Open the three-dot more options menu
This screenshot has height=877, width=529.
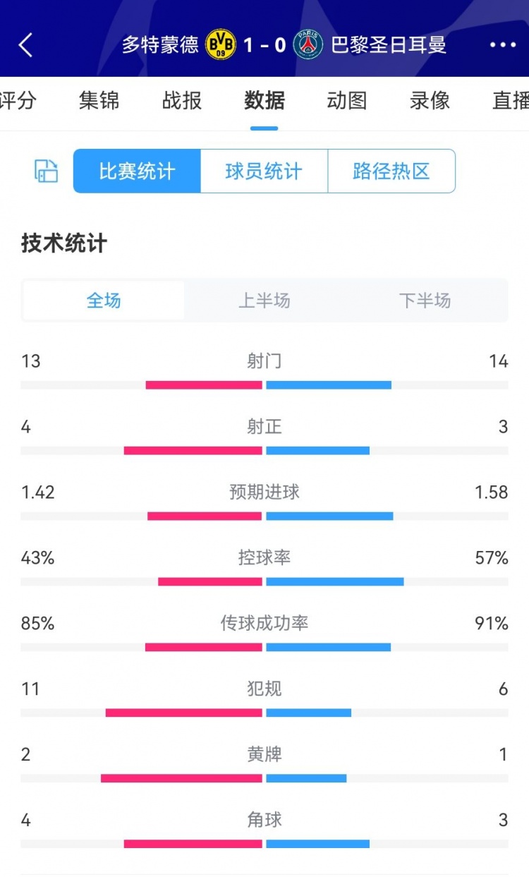coord(503,44)
